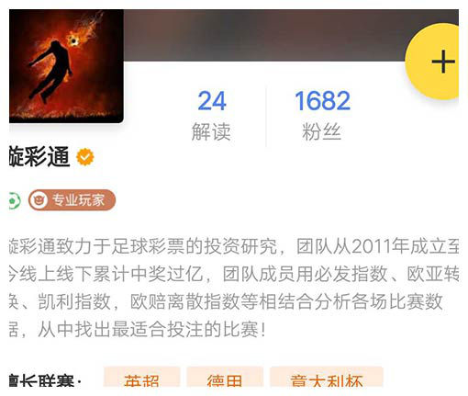Open the flaming footballer avatar image
468x396 pixels.
pos(66,66)
